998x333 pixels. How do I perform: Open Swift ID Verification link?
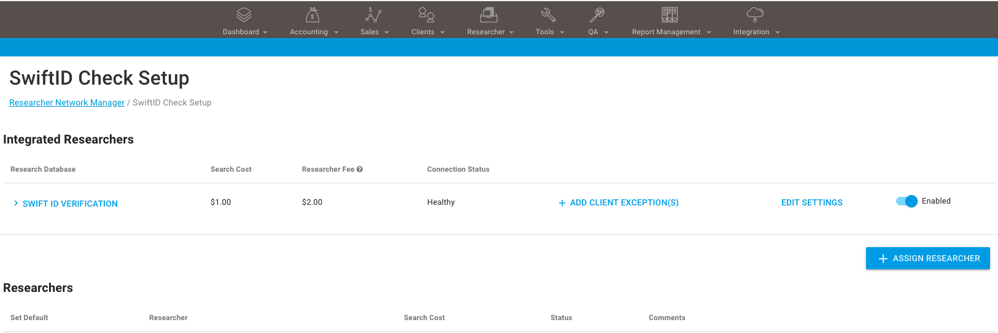70,204
